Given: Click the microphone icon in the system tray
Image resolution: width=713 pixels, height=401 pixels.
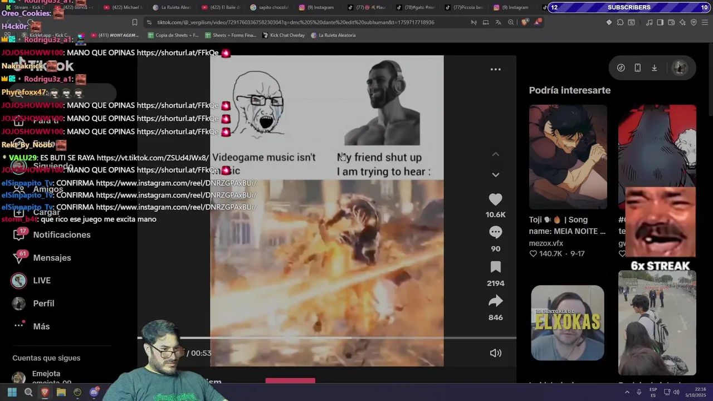Looking at the screenshot, I should [639, 392].
